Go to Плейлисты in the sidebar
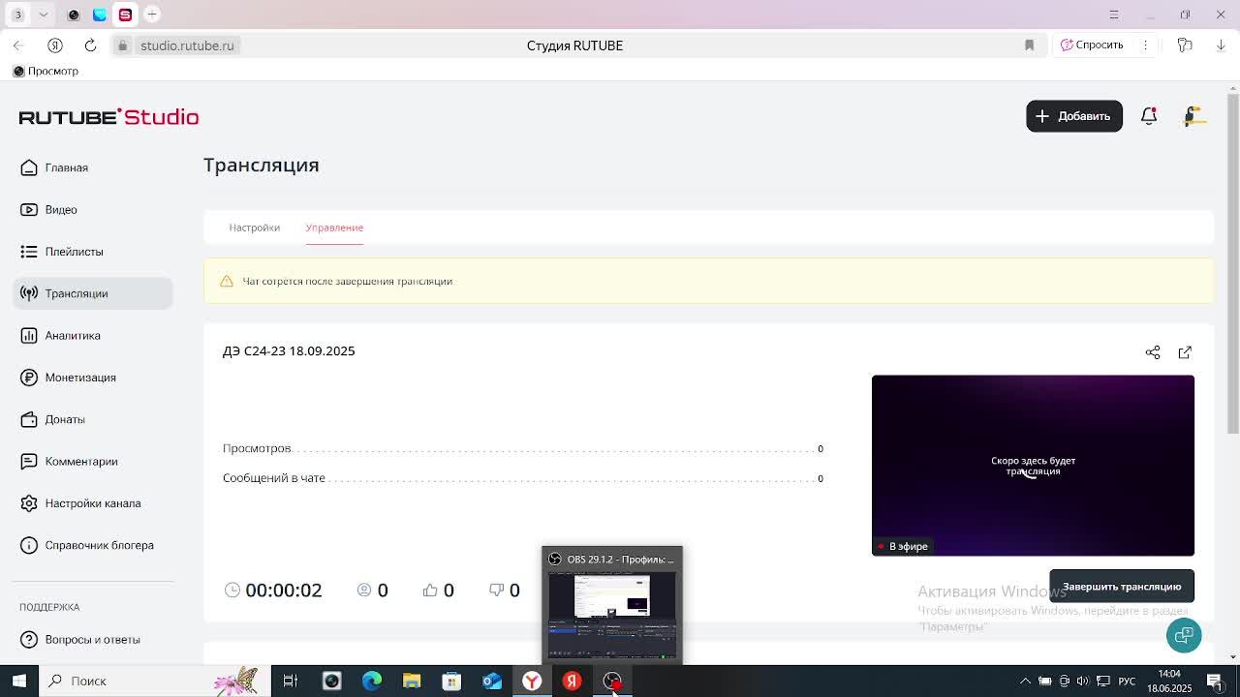 click(93, 252)
